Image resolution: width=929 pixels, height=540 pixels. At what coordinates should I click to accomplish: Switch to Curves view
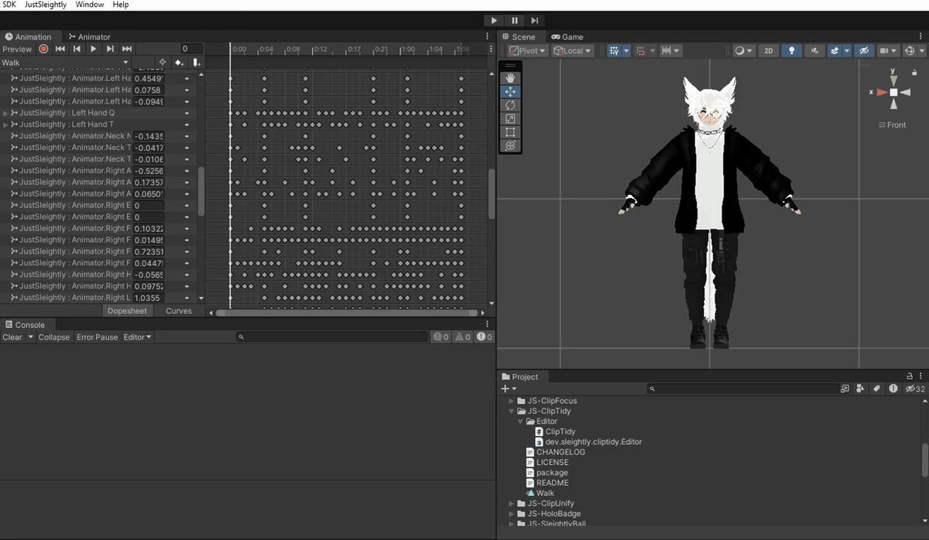point(179,311)
